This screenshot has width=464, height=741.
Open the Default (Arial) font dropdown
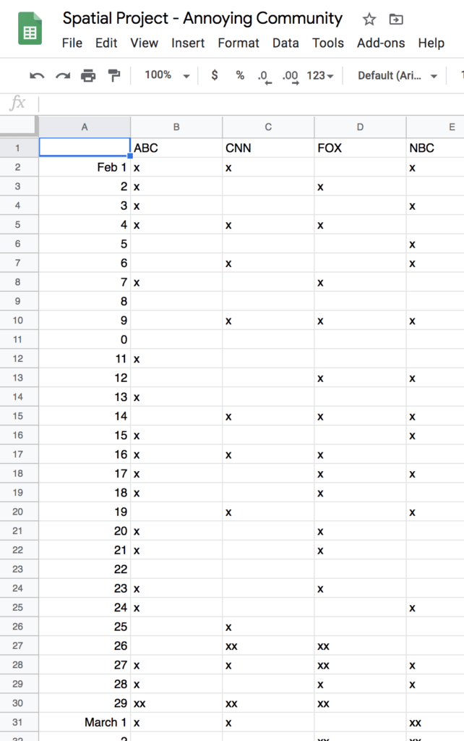pos(398,75)
